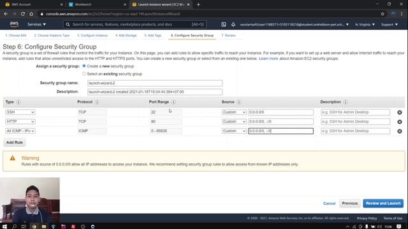This screenshot has height=229, width=408.
Task: Remove the SSH rule with its X icon
Action: [x=400, y=113]
